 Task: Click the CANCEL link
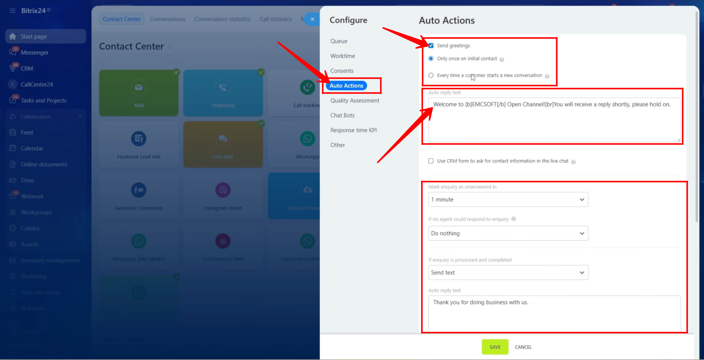coord(523,347)
